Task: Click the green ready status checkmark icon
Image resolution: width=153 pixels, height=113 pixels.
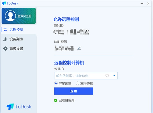Action: tap(55, 100)
